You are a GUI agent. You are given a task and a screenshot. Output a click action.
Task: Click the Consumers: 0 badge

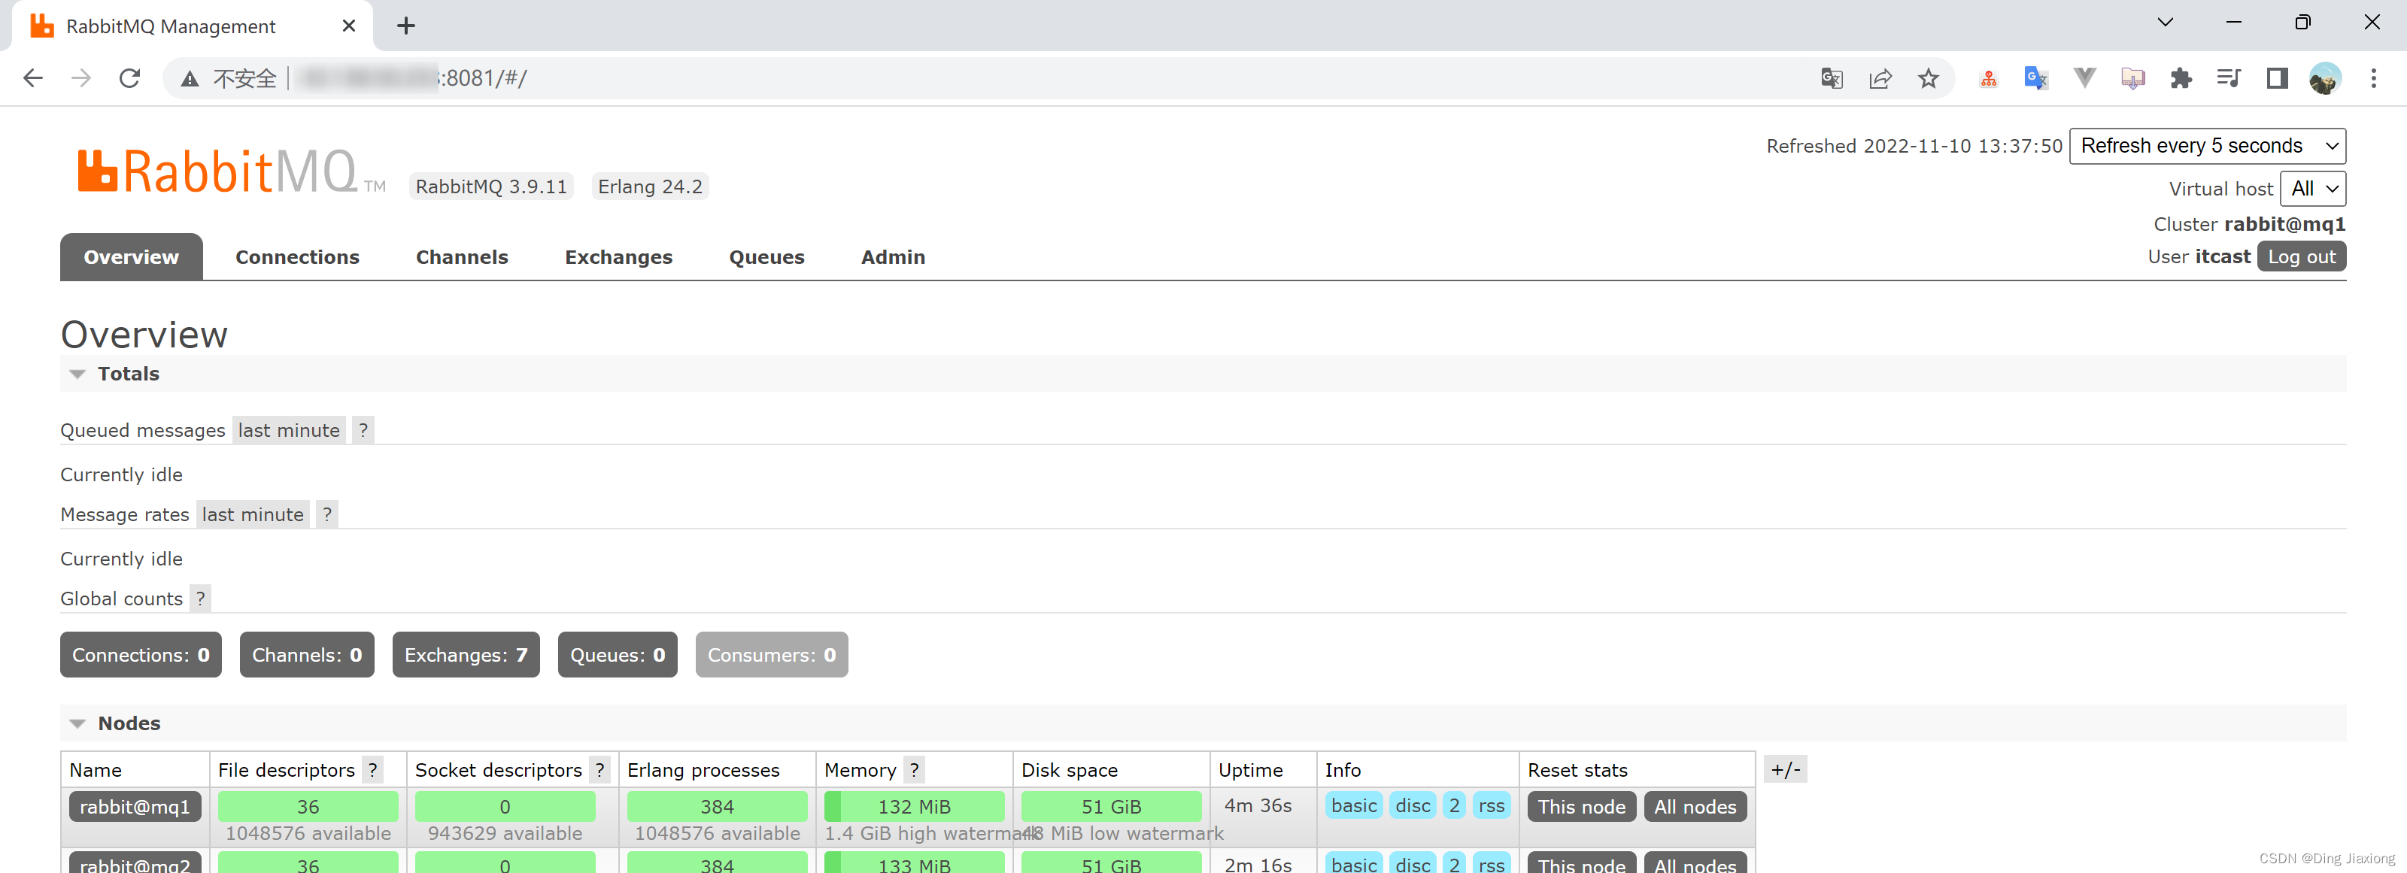[x=771, y=654]
